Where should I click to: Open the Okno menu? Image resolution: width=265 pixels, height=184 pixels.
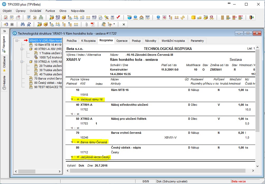tap(63, 11)
